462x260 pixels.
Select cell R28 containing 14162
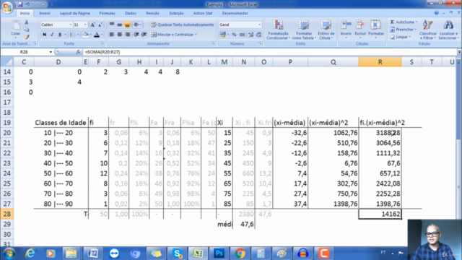point(380,214)
